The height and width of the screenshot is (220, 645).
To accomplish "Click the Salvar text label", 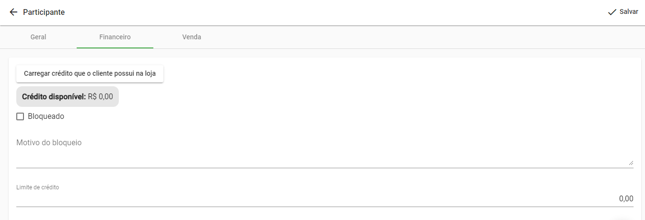I will pos(629,12).
